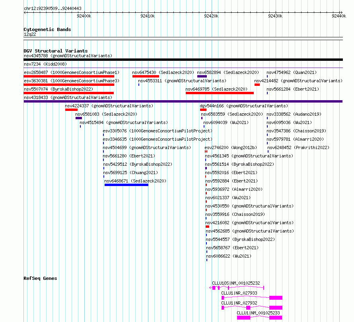Open the nsv7234 (Kidd2008) variant label
Image resolution: width=354 pixels, height=322 pixels.
click(x=45, y=64)
